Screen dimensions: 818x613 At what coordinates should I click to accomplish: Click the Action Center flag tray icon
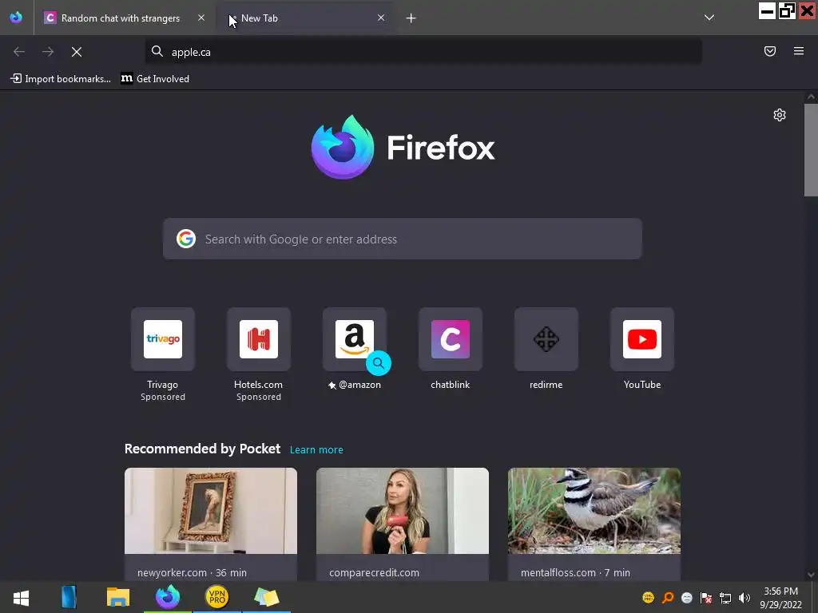click(x=706, y=598)
